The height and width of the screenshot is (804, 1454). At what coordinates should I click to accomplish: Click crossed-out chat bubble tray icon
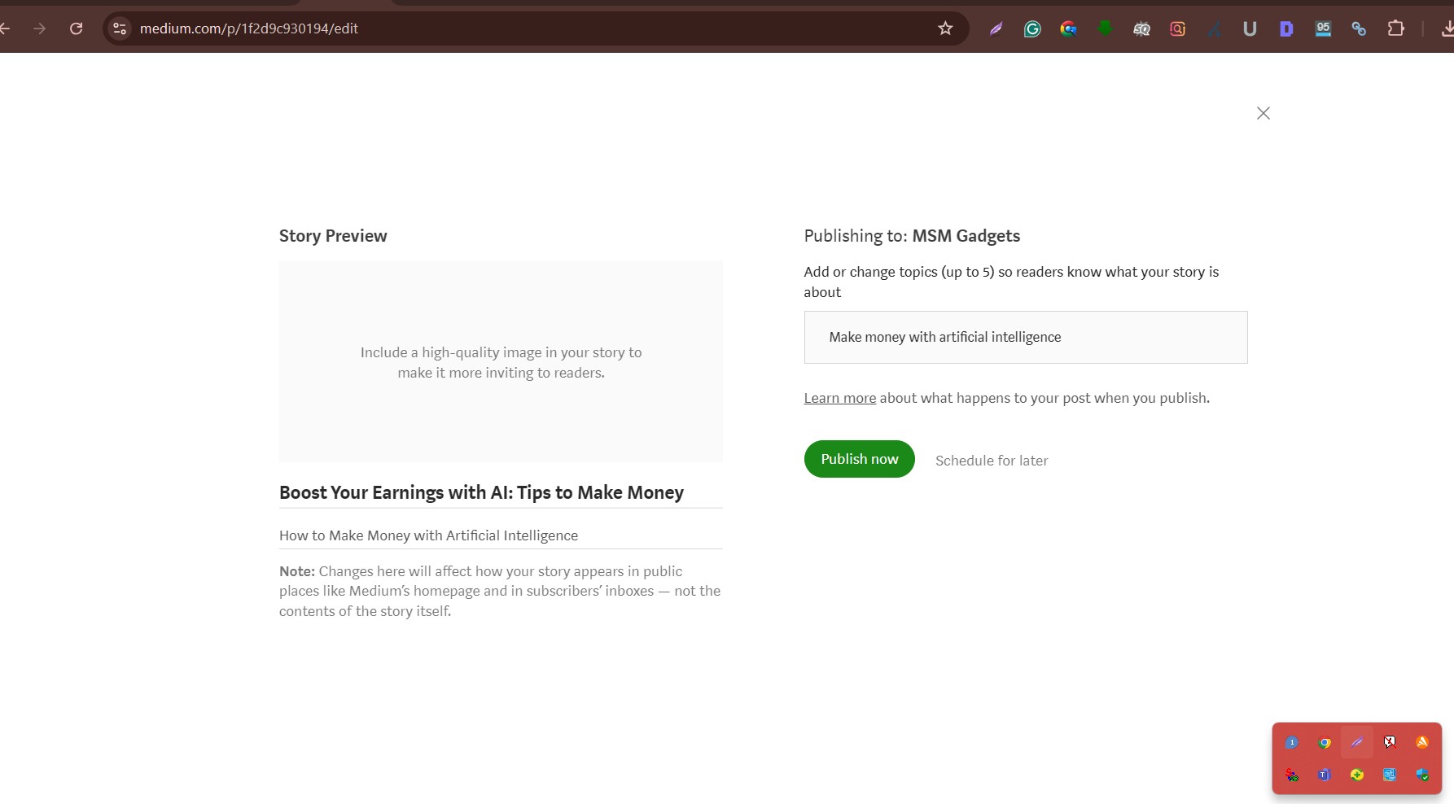1390,742
